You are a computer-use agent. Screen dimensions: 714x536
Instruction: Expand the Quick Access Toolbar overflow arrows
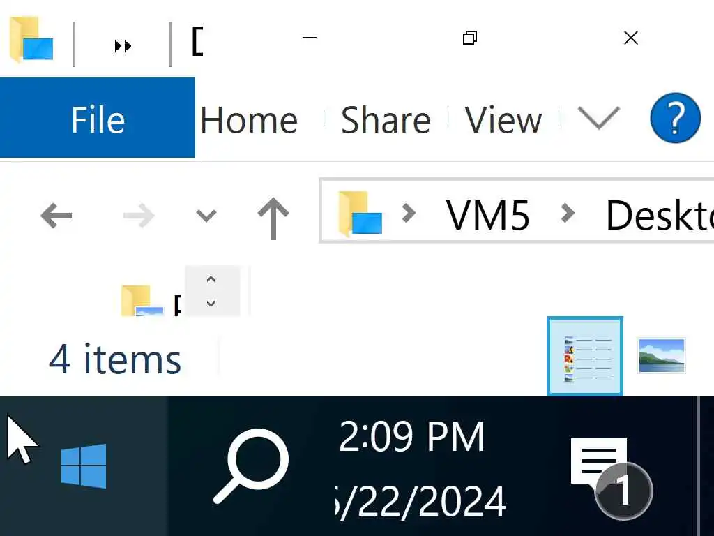coord(123,45)
